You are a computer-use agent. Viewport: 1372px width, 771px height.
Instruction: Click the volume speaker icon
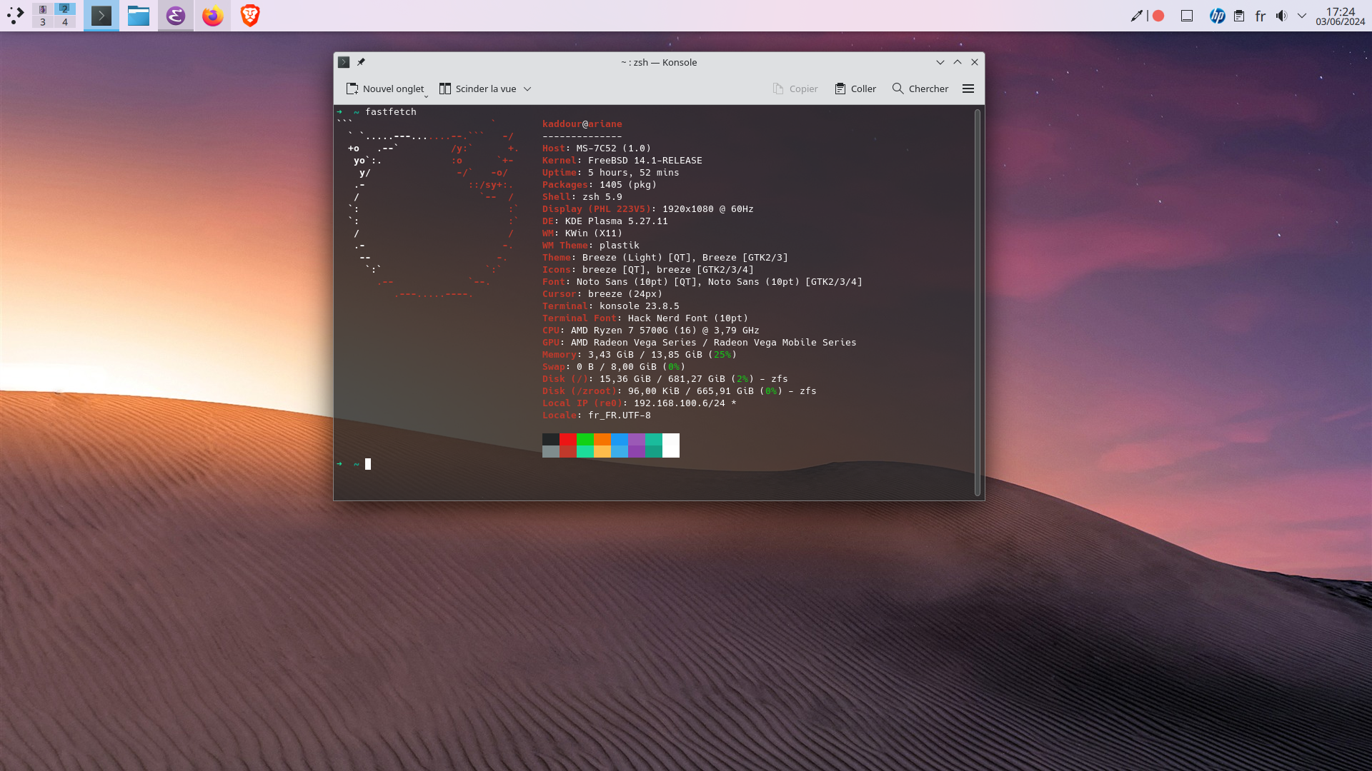(x=1281, y=16)
